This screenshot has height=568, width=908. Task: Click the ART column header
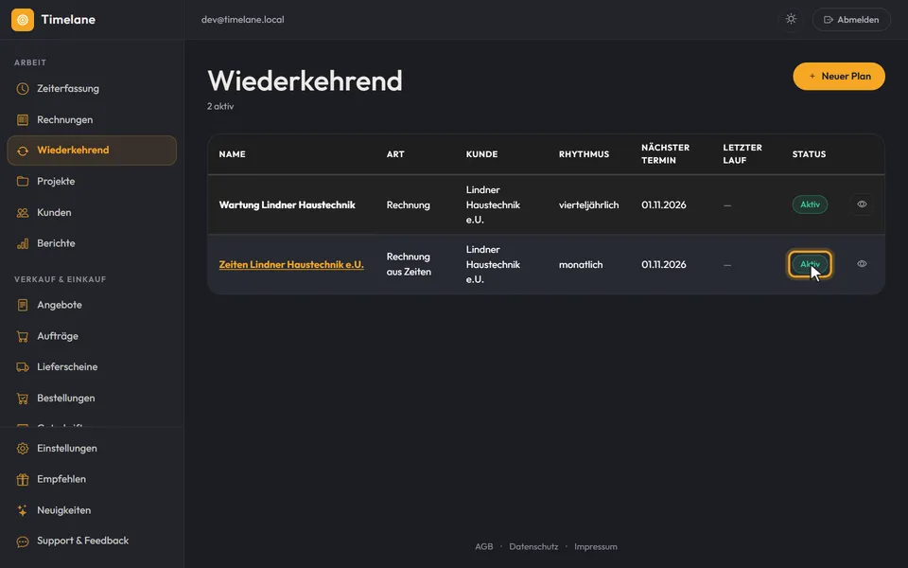395,154
